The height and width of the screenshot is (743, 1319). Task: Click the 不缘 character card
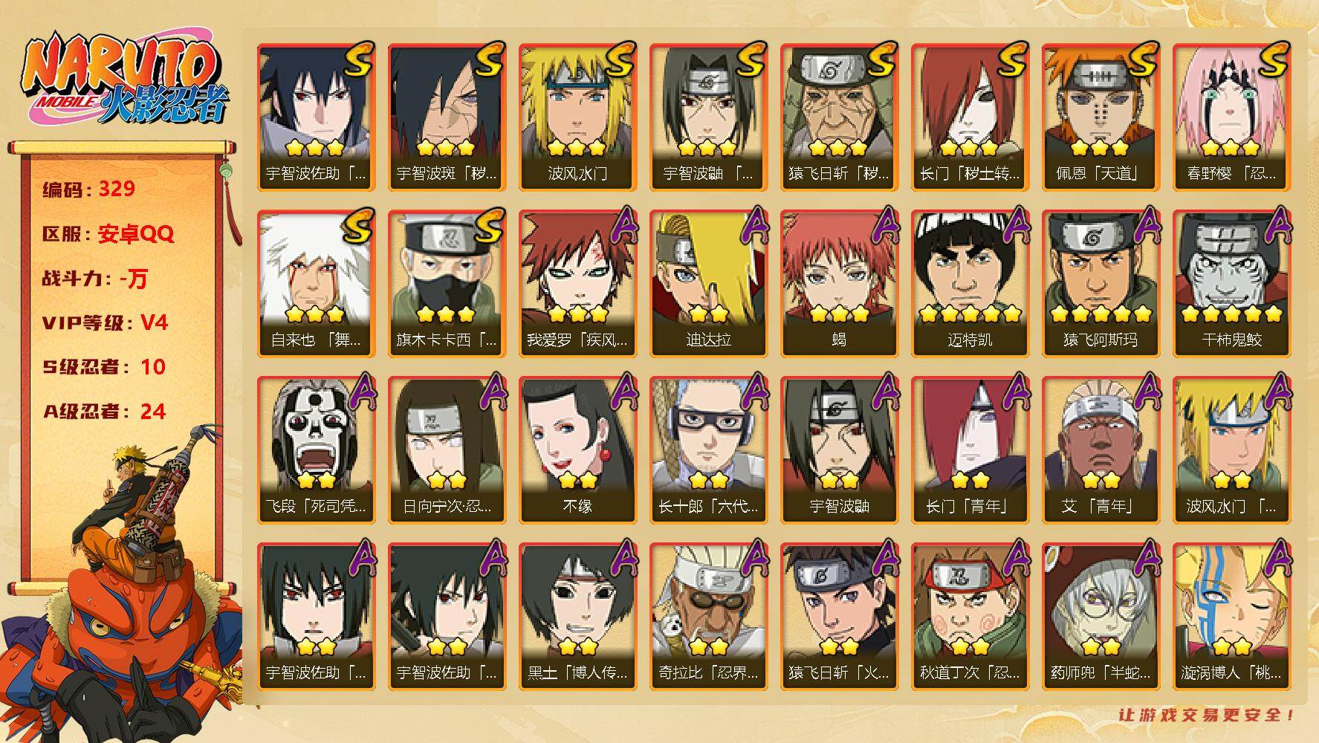pos(577,450)
